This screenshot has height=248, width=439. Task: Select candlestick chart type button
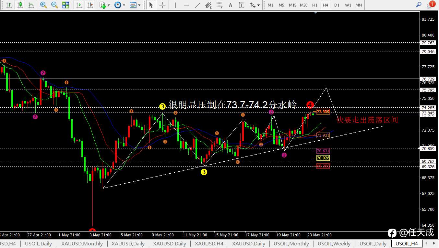(20, 5)
